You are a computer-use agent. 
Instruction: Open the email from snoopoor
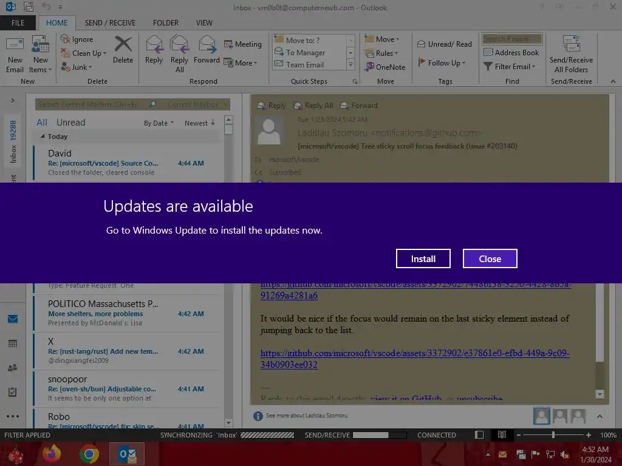[x=127, y=388]
